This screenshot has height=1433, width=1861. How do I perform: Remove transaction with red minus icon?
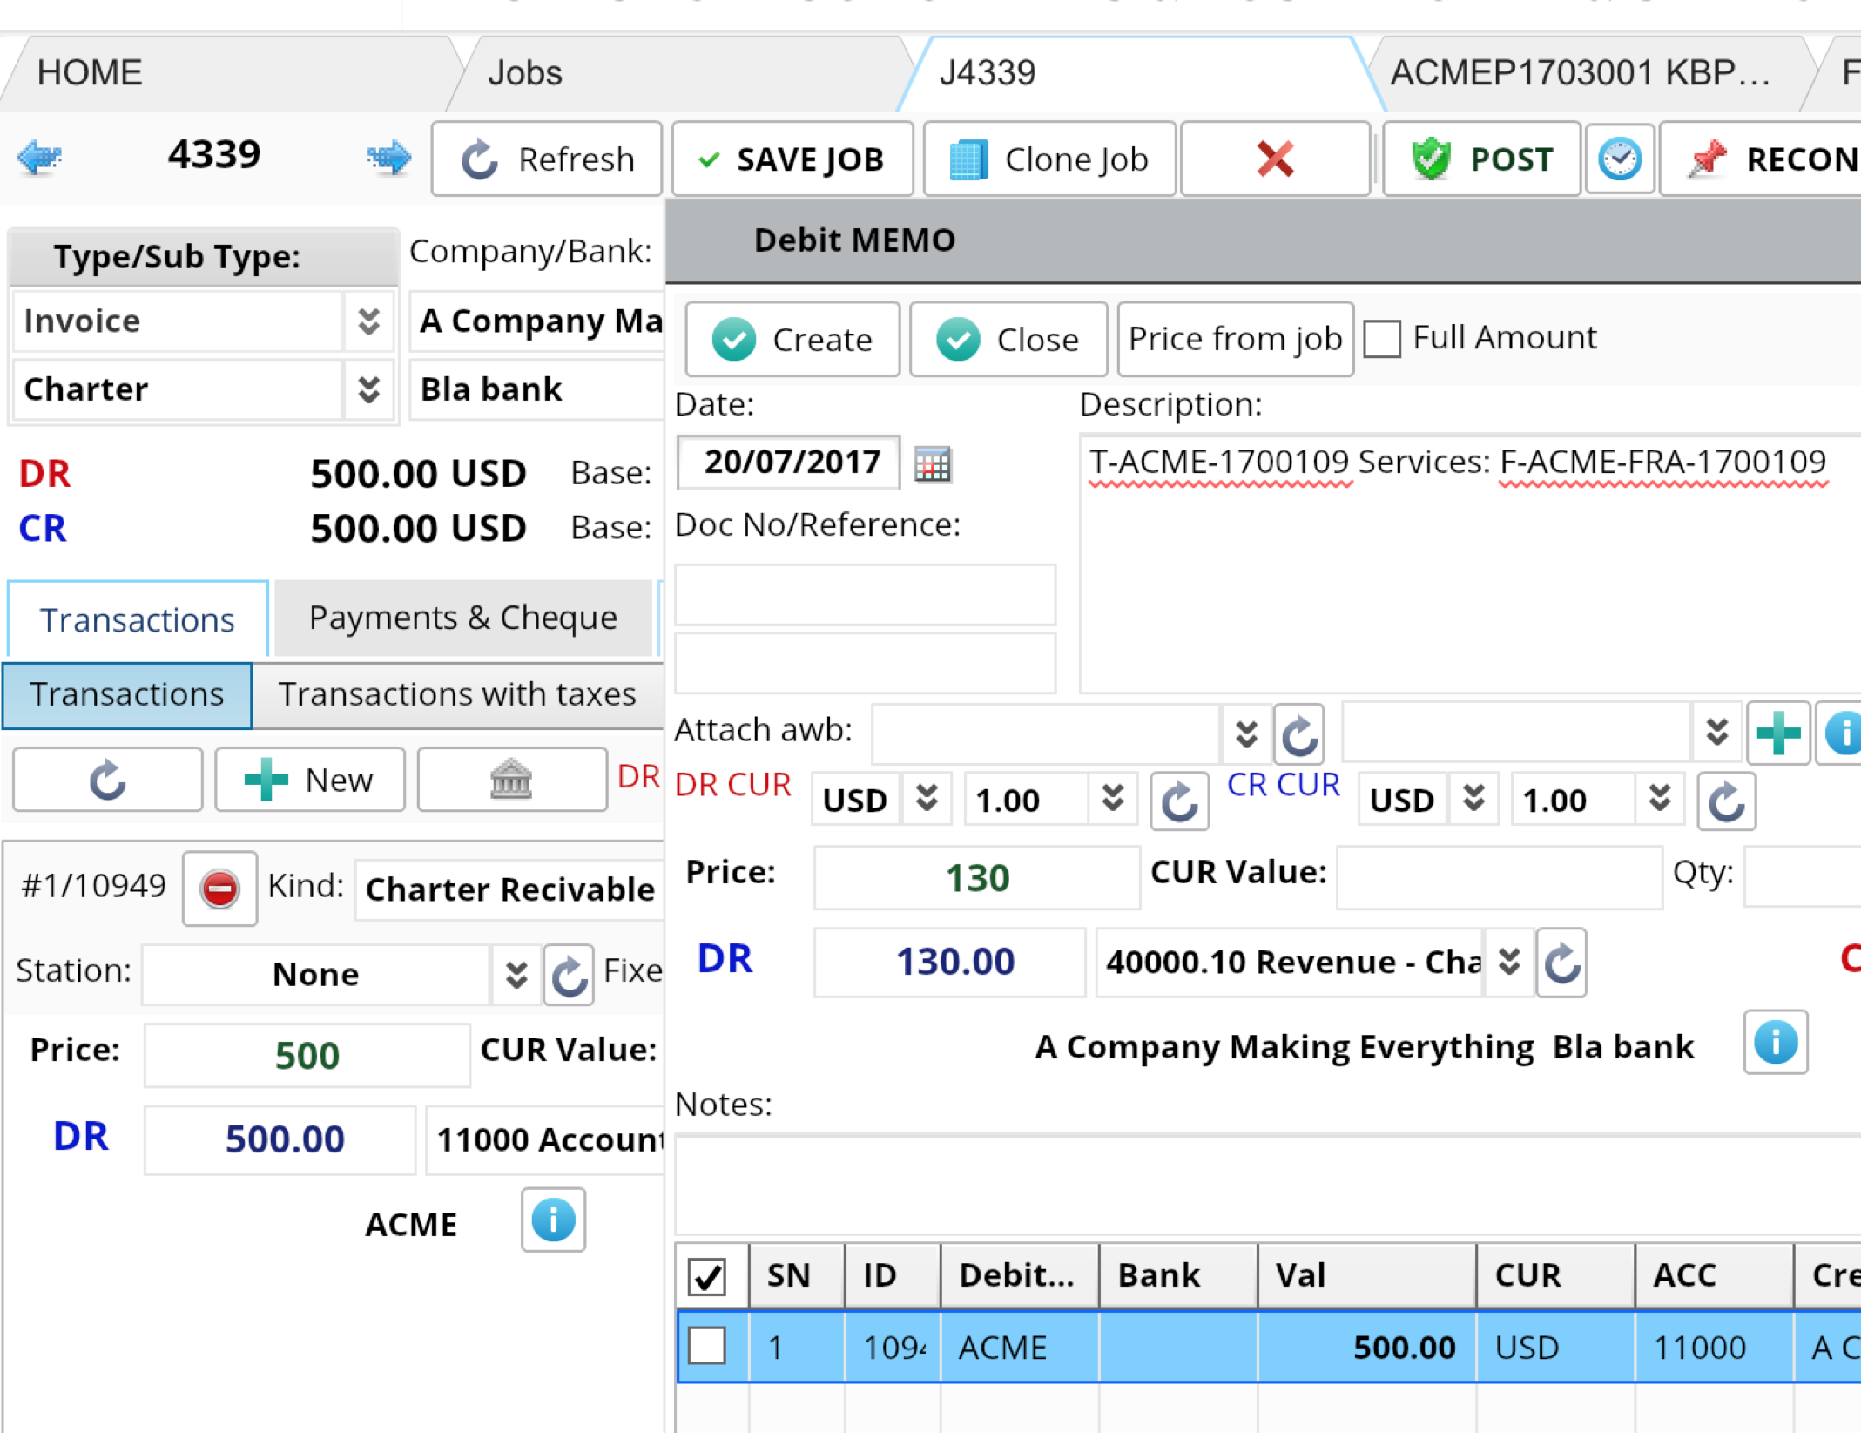click(x=219, y=889)
